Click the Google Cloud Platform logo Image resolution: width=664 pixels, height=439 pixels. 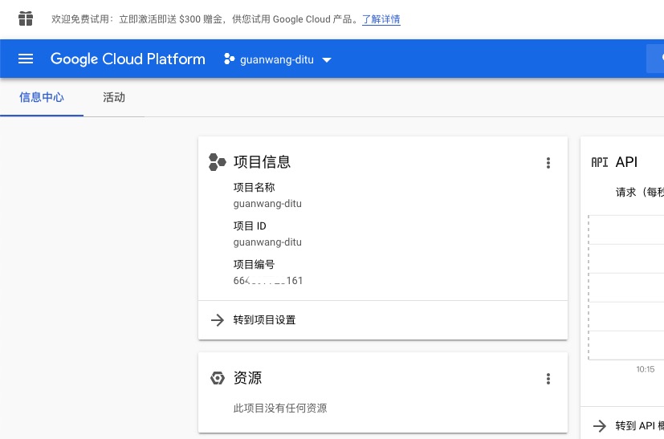(128, 59)
